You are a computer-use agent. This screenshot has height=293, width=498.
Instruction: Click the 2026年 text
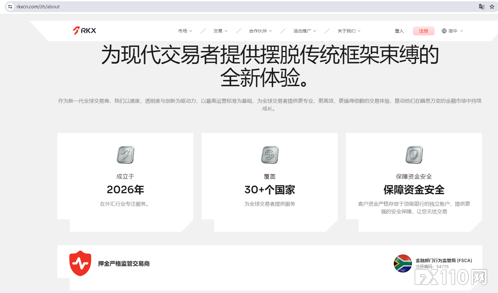pyautogui.click(x=126, y=190)
